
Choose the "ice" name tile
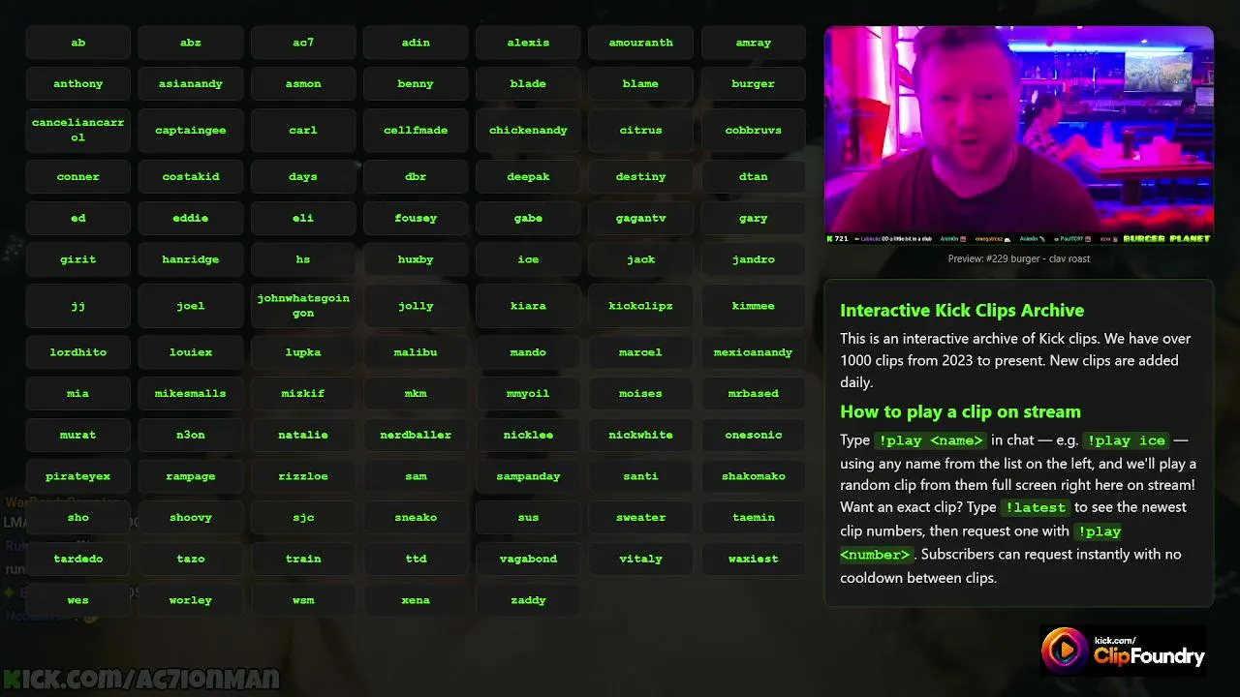528,259
